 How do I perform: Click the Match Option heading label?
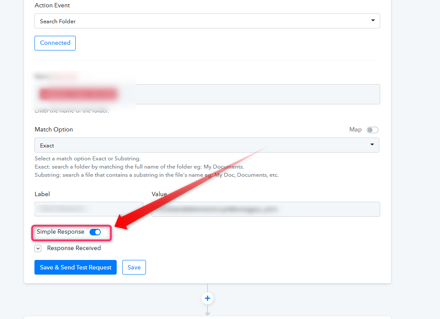point(54,129)
